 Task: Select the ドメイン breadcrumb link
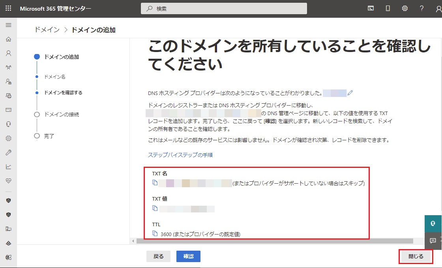pos(47,30)
